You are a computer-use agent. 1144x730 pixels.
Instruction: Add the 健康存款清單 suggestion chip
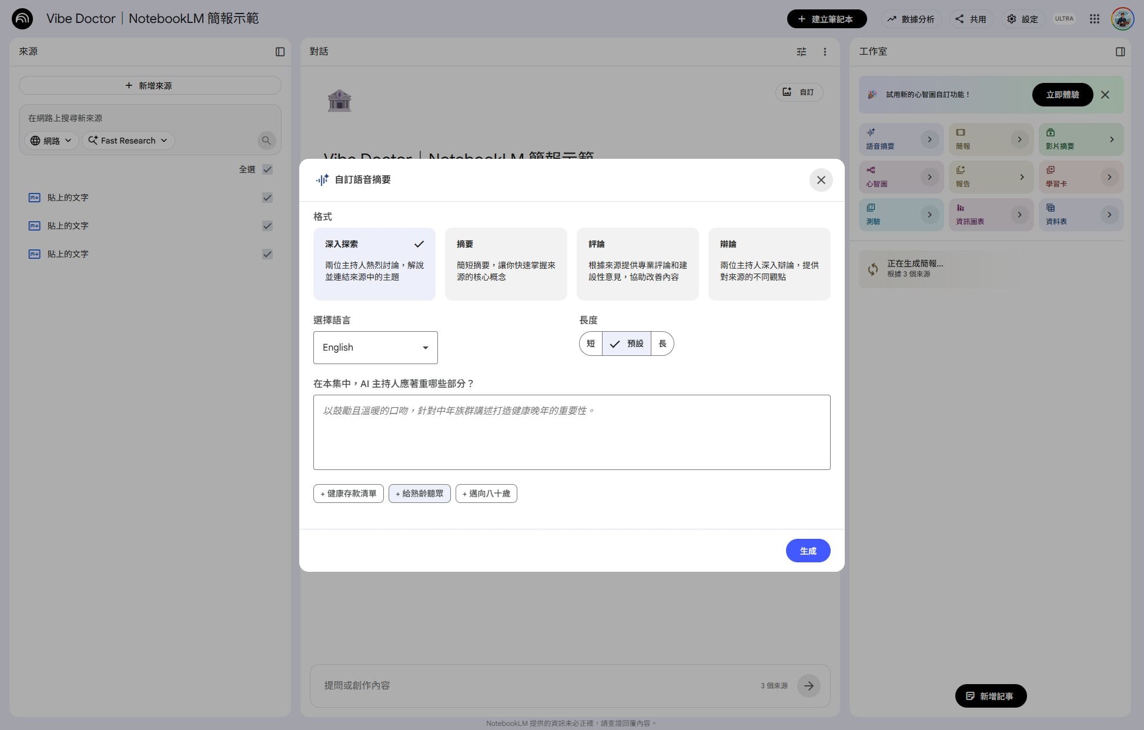pos(349,494)
